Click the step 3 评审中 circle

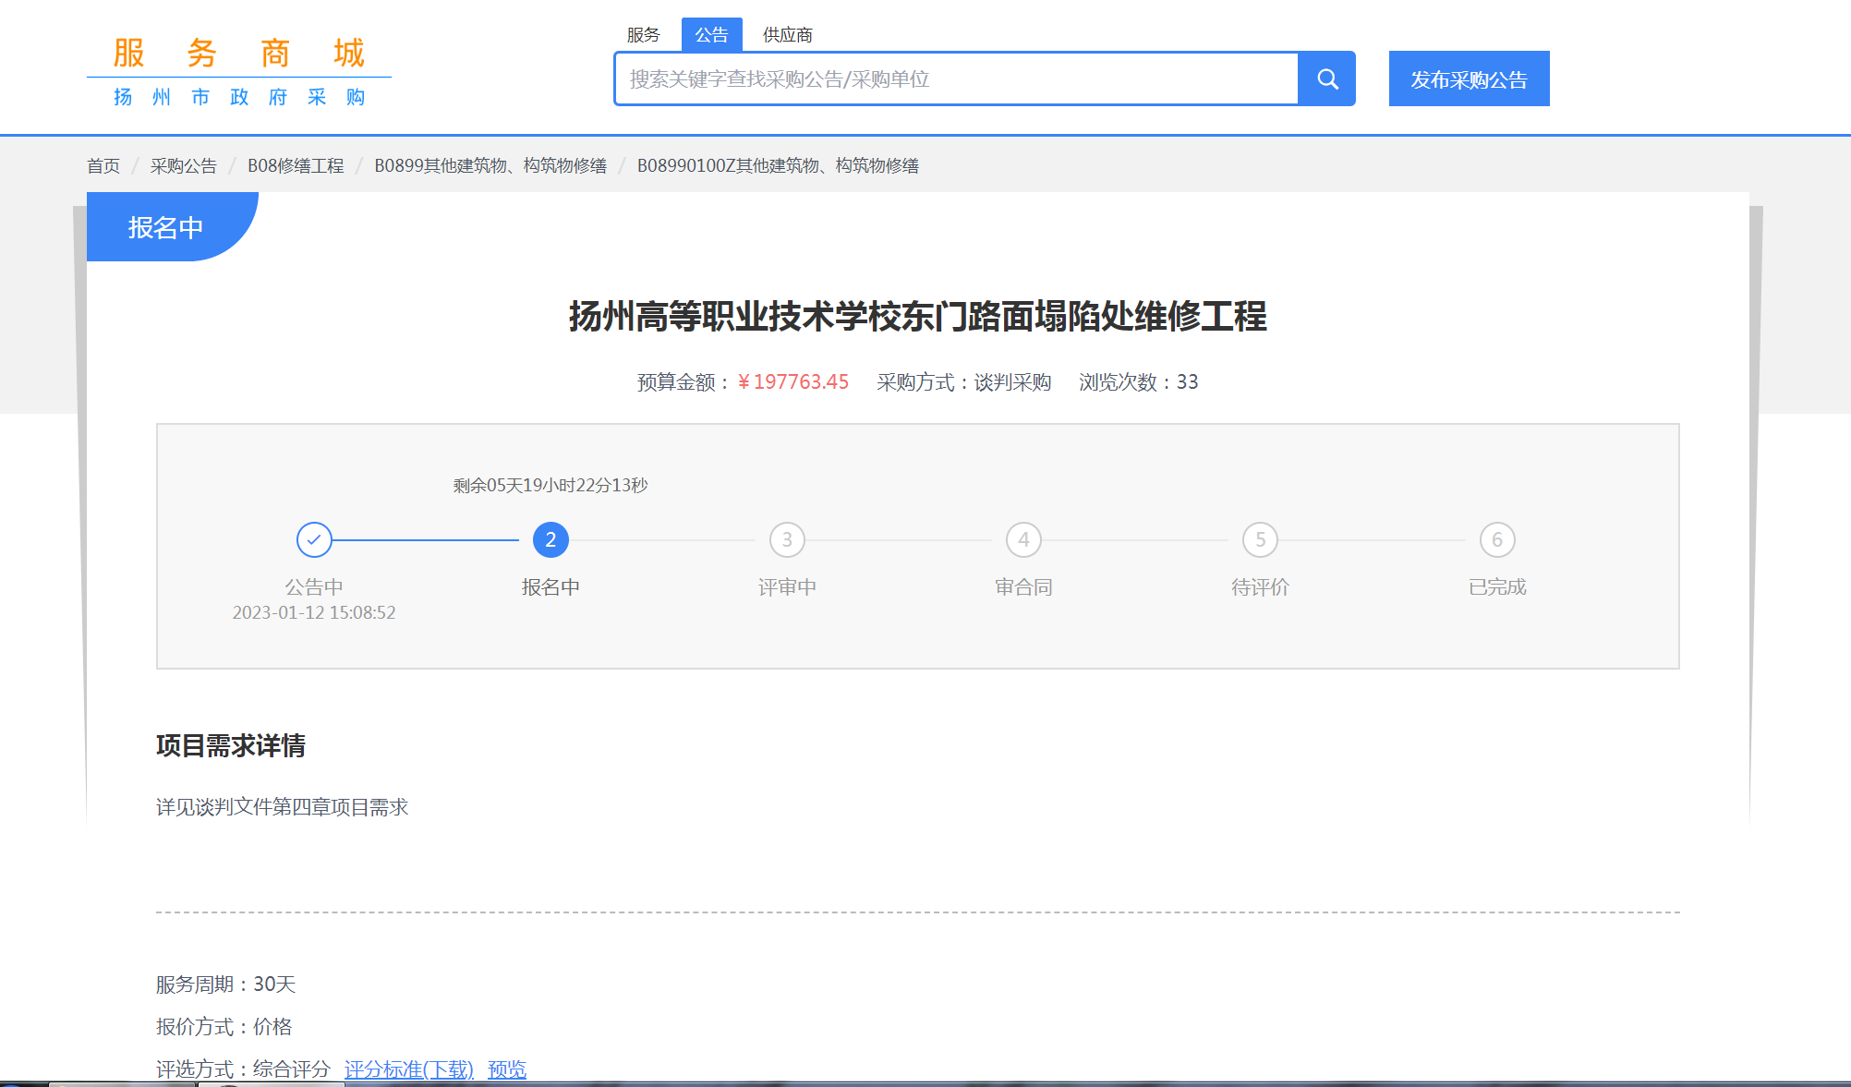point(787,540)
